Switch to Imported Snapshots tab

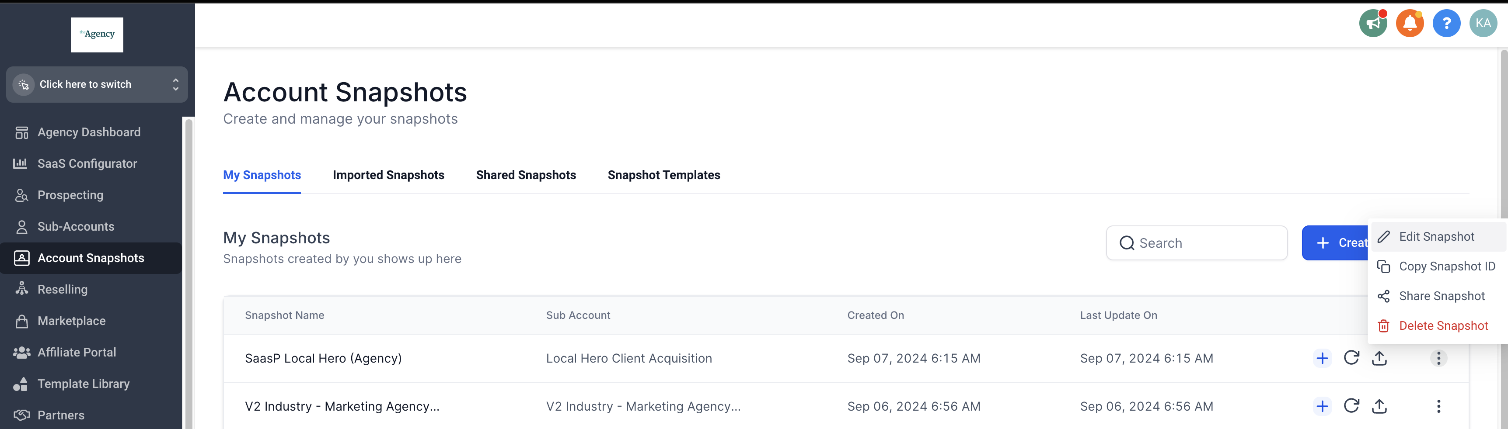pyautogui.click(x=388, y=175)
